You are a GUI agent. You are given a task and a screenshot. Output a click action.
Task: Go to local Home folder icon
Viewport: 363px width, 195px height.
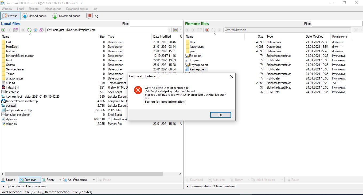click(x=35, y=30)
